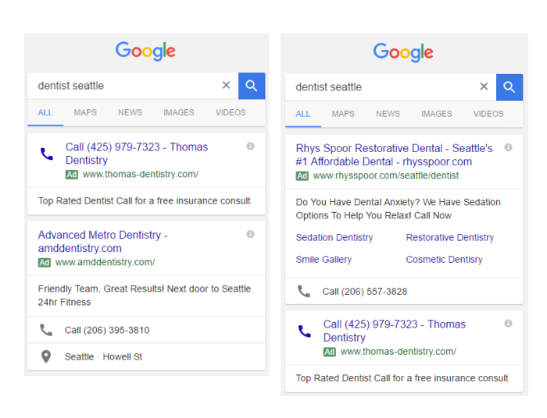The width and height of the screenshot is (547, 418).
Task: Open the Restorative Dentistry sitelink
Action: pyautogui.click(x=450, y=237)
